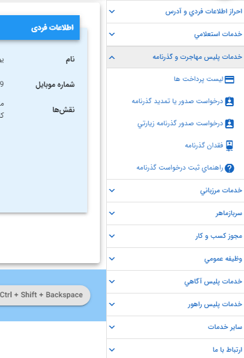This screenshot has height=358, width=244.
Task: Collapse خدمات پليس مهاجرت و گذرنامه chevron
Action: coord(112,58)
